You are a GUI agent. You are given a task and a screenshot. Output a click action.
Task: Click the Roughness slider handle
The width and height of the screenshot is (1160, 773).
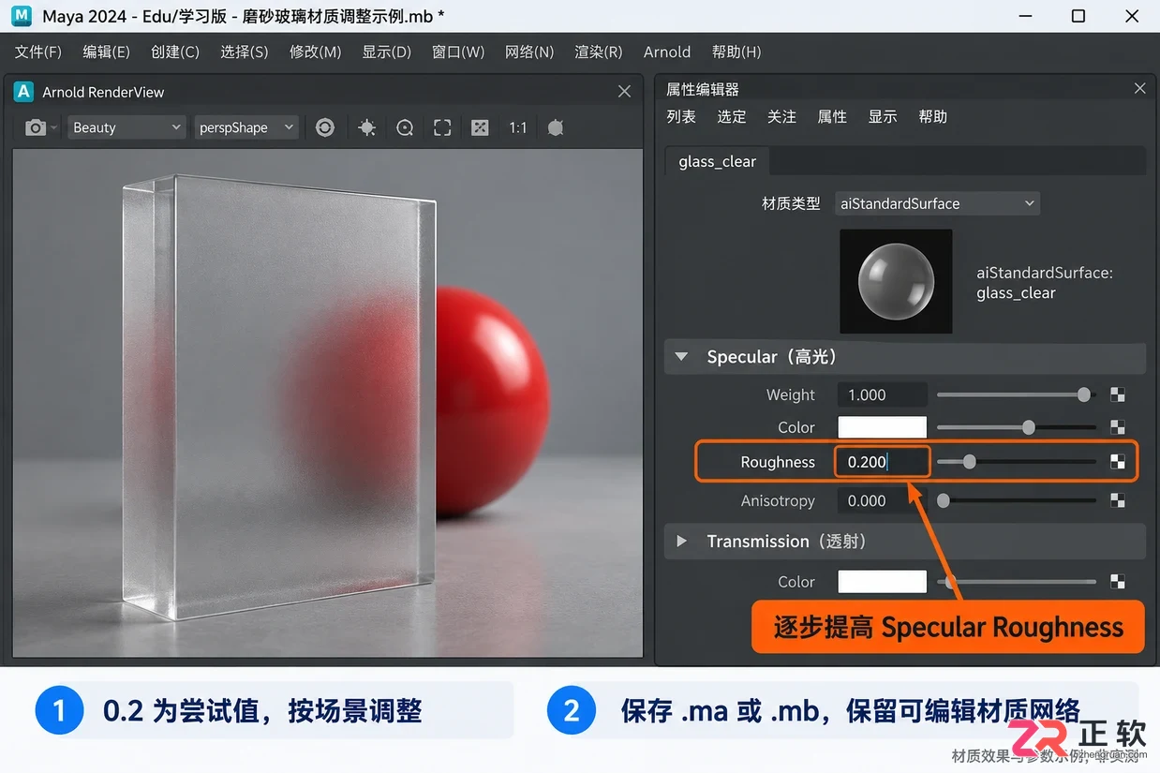(969, 461)
